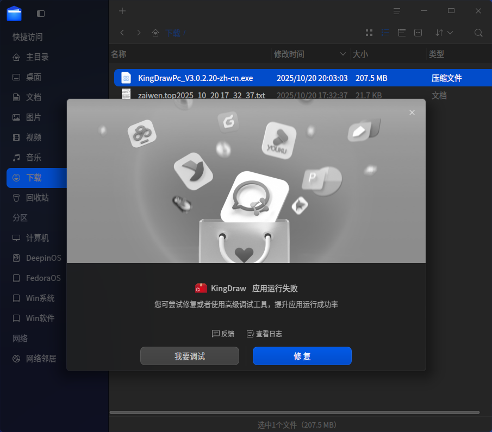The width and height of the screenshot is (492, 432).
Task: Click the KingDraw app icon in dialog
Action: click(201, 288)
